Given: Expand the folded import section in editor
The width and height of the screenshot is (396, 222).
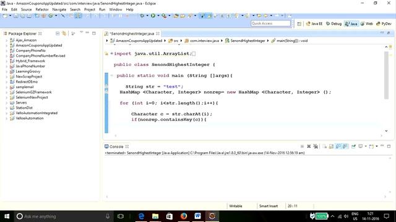Looking at the screenshot, I should pos(111,54).
